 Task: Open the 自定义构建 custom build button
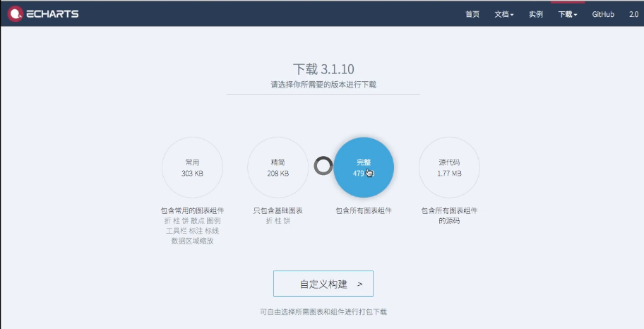point(323,283)
